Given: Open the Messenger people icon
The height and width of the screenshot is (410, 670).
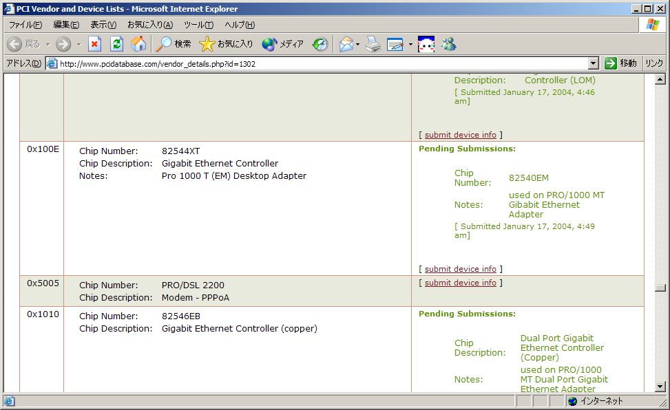Looking at the screenshot, I should point(449,44).
